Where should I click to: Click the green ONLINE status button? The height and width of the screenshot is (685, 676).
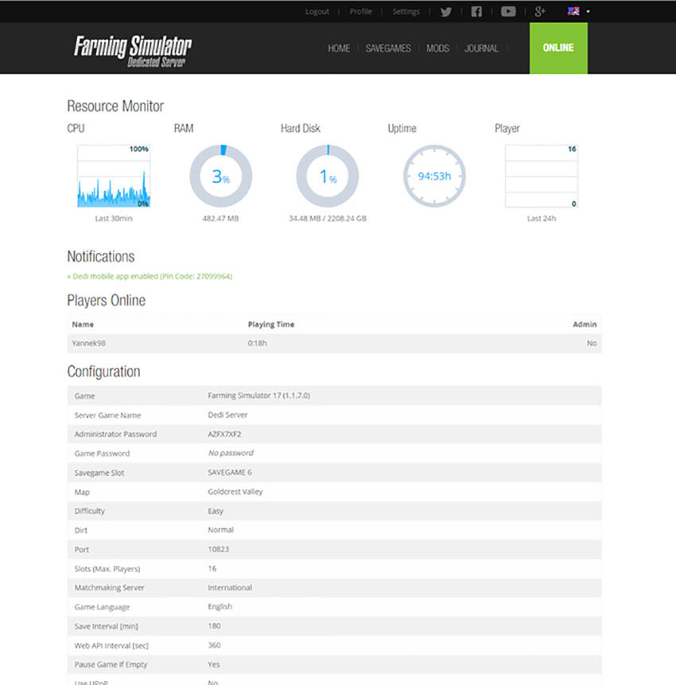[x=558, y=48]
